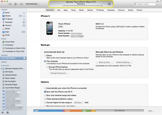Click the cloud icon beside TV Shows

[x=24, y=19]
